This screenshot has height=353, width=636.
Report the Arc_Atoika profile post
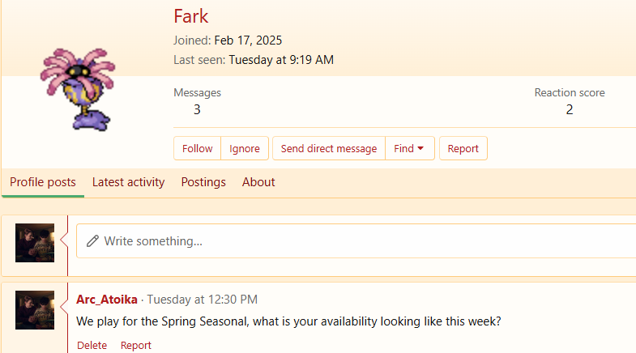pyautogui.click(x=136, y=346)
